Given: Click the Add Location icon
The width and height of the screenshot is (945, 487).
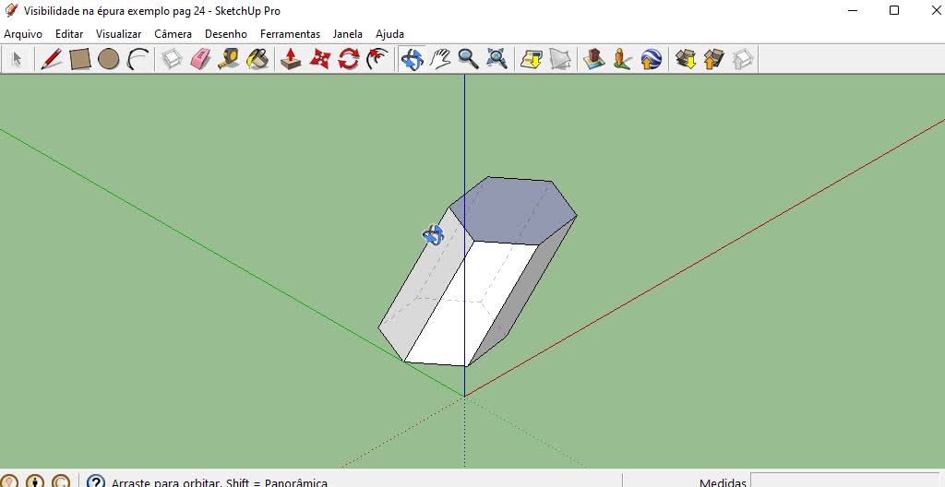Looking at the screenshot, I should [x=531, y=59].
